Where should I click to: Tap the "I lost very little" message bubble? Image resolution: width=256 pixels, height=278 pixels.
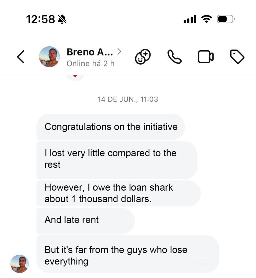coord(117,159)
